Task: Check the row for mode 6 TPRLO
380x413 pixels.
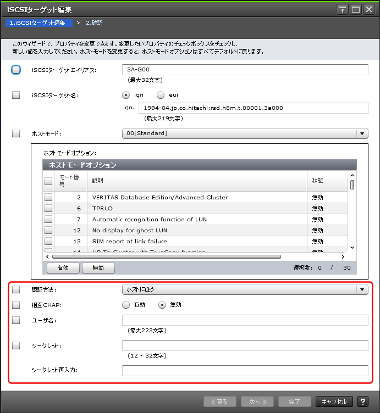Action: [48, 208]
